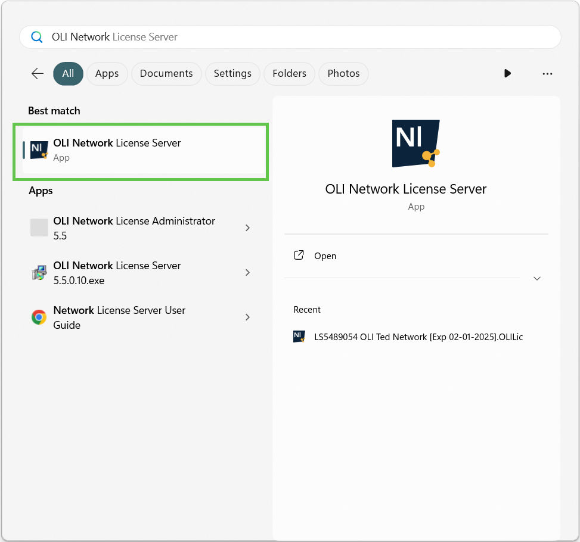Click the large NI app logo in preview pane
The height and width of the screenshot is (542, 580).
[416, 144]
